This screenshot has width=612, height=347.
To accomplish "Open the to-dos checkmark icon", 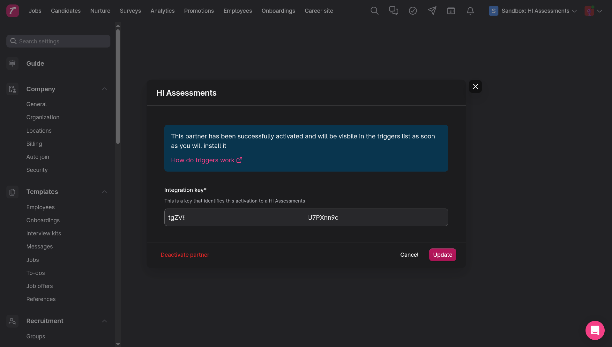I will [413, 11].
